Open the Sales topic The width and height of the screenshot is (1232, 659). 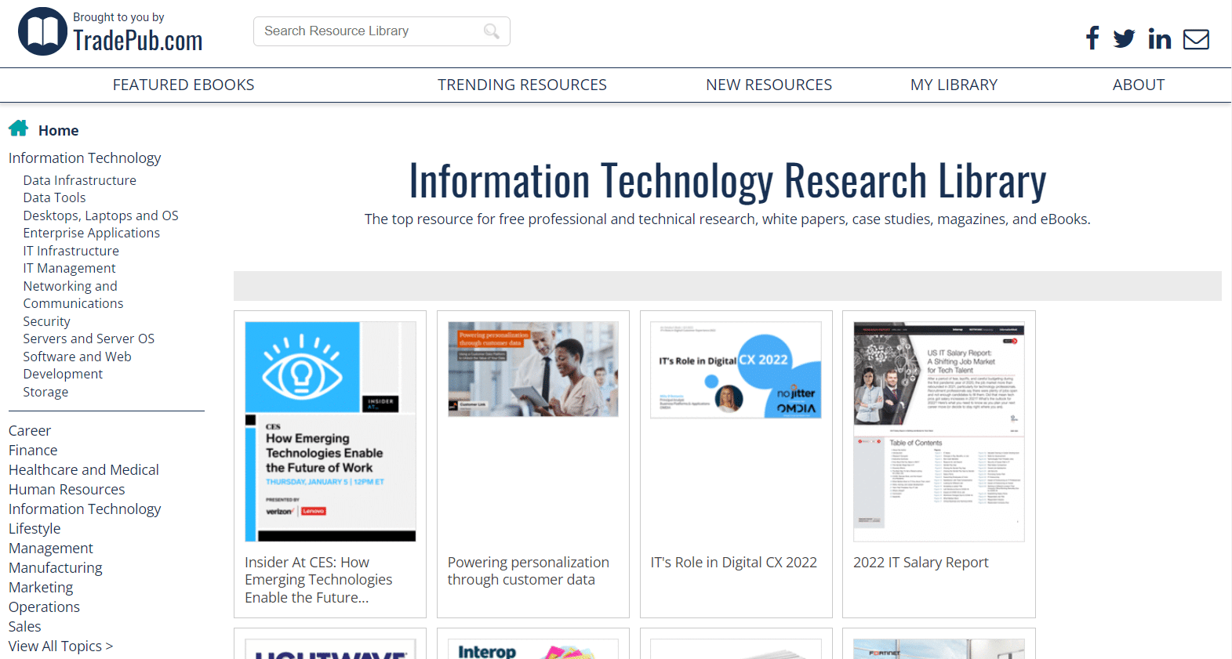[x=25, y=626]
